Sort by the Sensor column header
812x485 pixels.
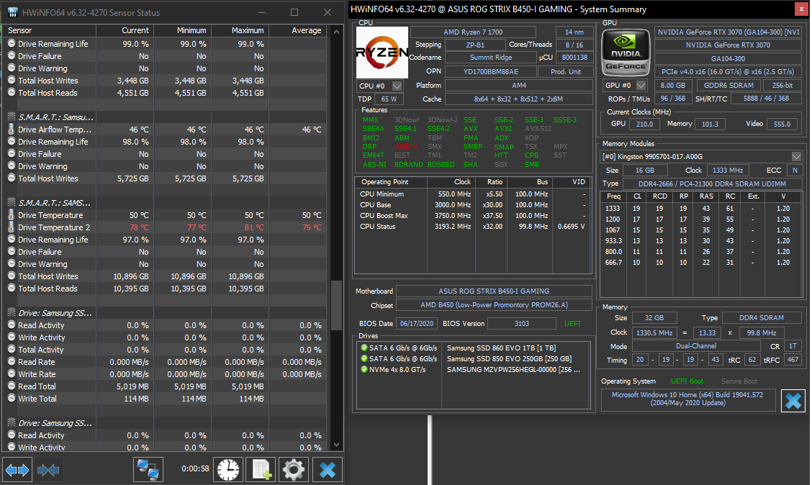tap(50, 30)
